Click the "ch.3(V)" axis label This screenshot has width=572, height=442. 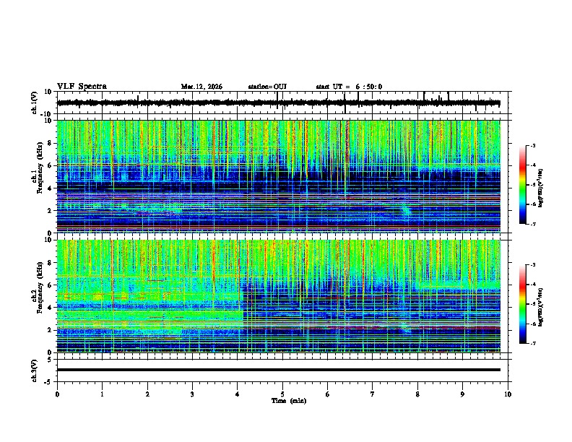[35, 370]
